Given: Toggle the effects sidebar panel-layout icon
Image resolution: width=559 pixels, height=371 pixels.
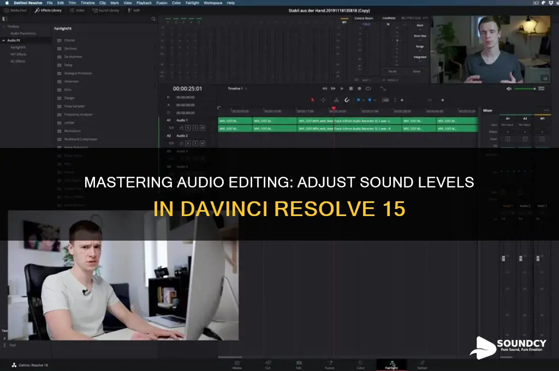Looking at the screenshot, I should [x=4, y=19].
